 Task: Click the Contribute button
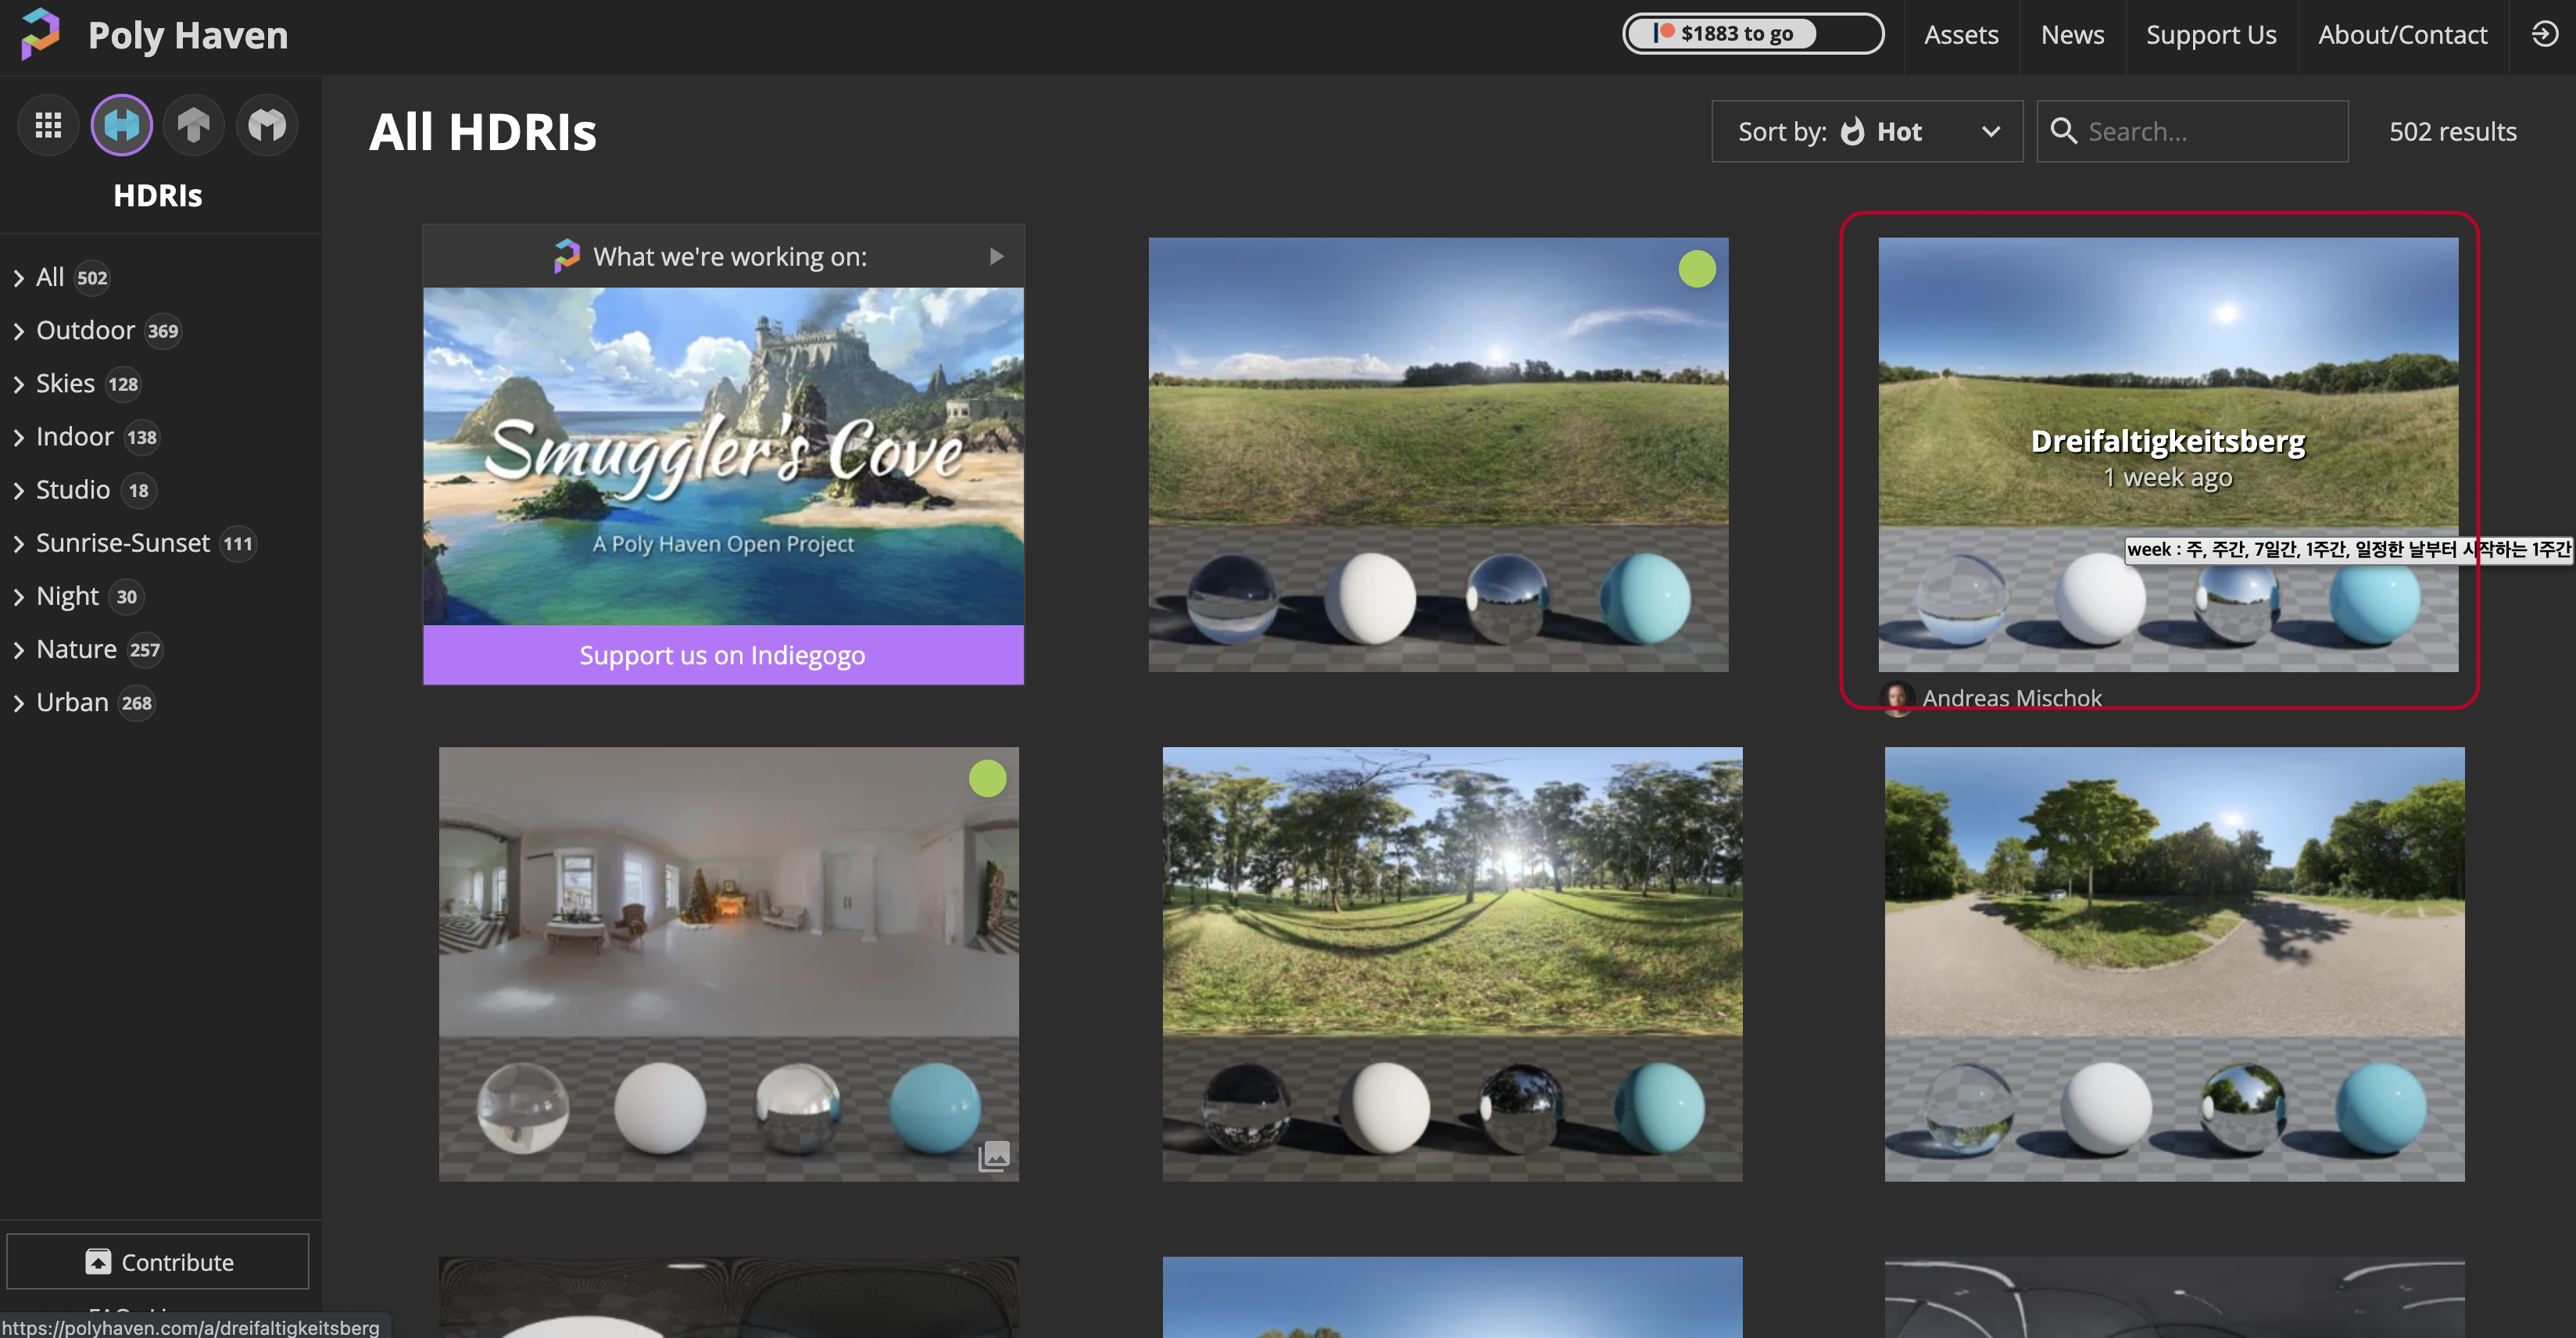tap(158, 1261)
